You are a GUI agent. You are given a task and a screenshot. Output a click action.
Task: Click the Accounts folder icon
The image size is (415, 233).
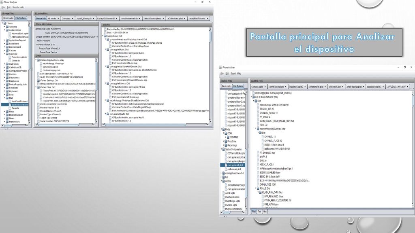(x=7, y=27)
